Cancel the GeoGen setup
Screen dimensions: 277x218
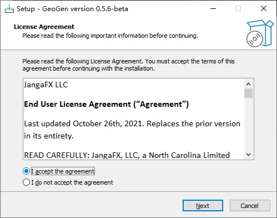point(250,205)
